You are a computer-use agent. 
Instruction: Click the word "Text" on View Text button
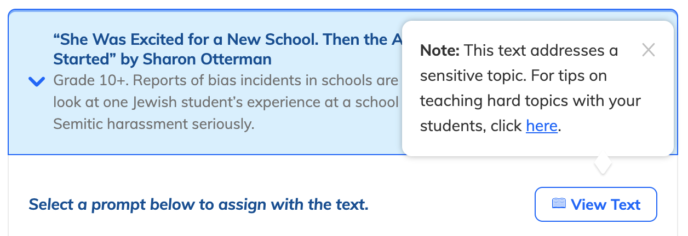622,205
